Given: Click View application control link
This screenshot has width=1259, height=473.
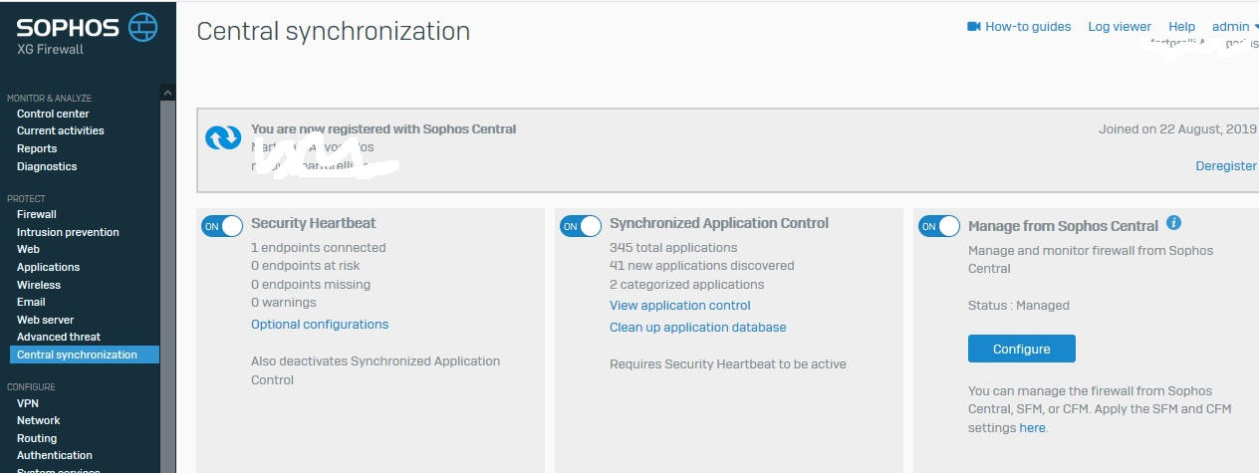Looking at the screenshot, I should pyautogui.click(x=680, y=306).
